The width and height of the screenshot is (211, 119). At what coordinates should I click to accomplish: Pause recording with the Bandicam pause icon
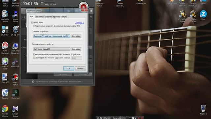point(91,11)
